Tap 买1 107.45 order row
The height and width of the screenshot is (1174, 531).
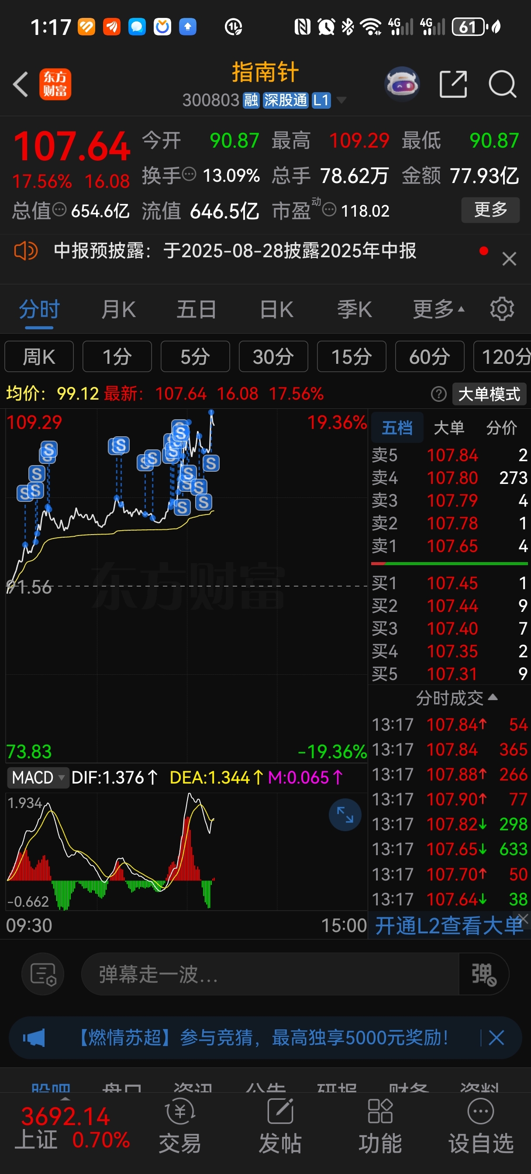point(449,583)
